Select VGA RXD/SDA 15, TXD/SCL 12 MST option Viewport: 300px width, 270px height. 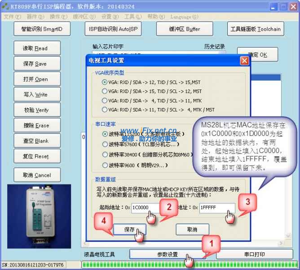click(x=105, y=91)
